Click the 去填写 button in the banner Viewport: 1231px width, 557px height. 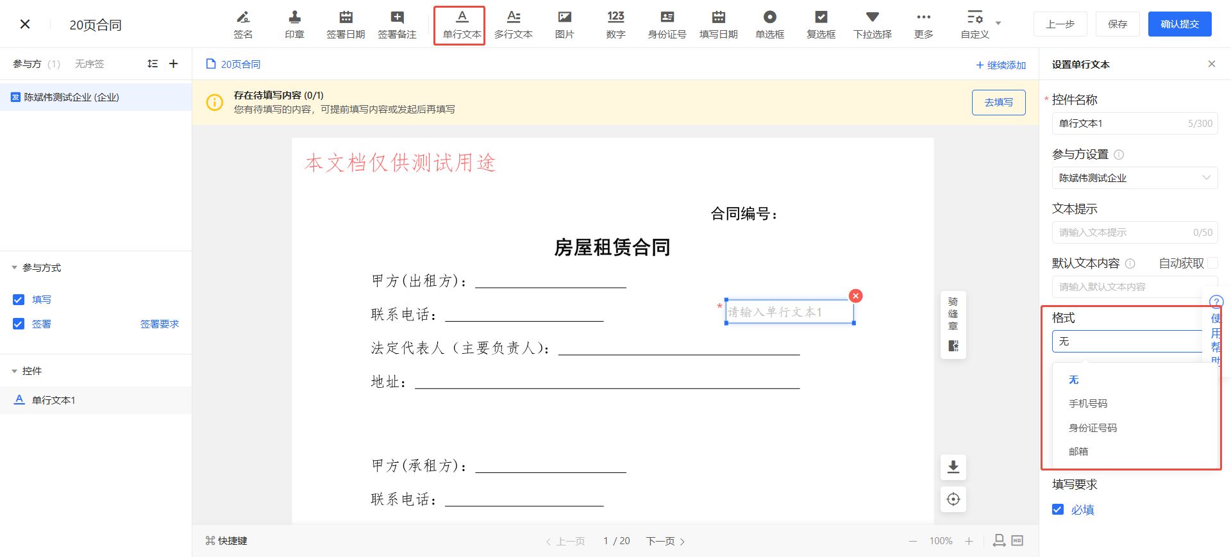pos(998,103)
